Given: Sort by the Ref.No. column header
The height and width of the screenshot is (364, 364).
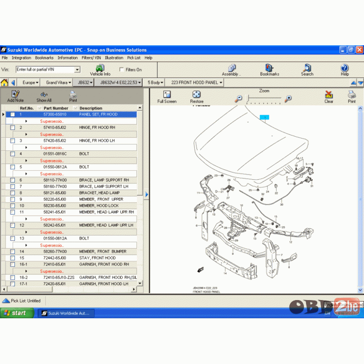Looking at the screenshot, I should [x=27, y=108].
